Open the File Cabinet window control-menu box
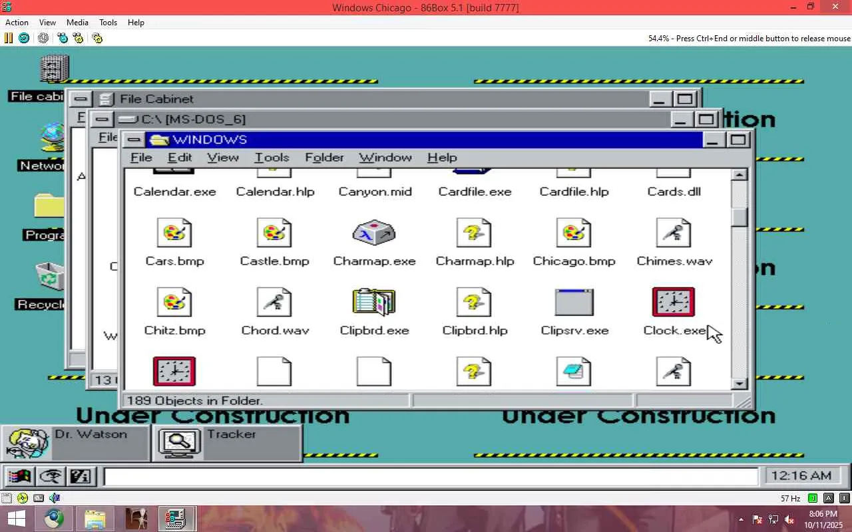This screenshot has height=532, width=852. 81,99
